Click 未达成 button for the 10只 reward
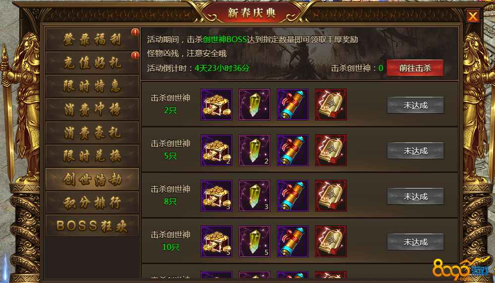The height and width of the screenshot is (283, 495). pos(415,242)
